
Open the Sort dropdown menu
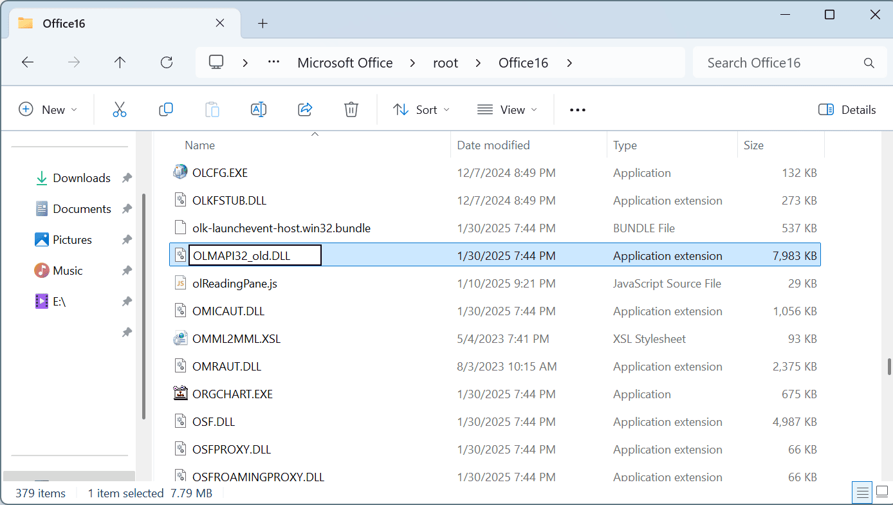point(421,109)
